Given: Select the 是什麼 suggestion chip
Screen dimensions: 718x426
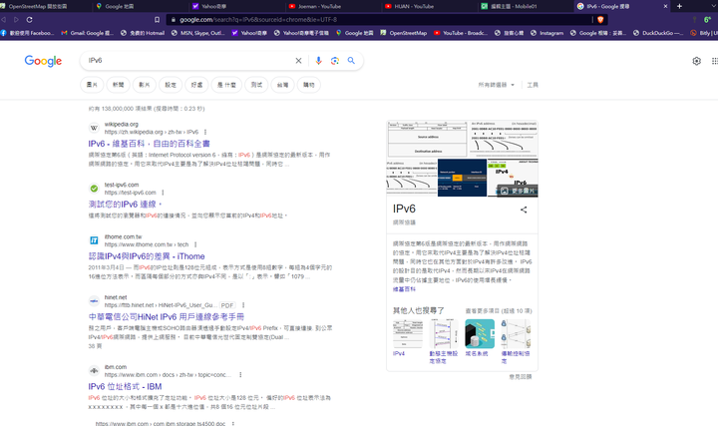Looking at the screenshot, I should coord(226,85).
